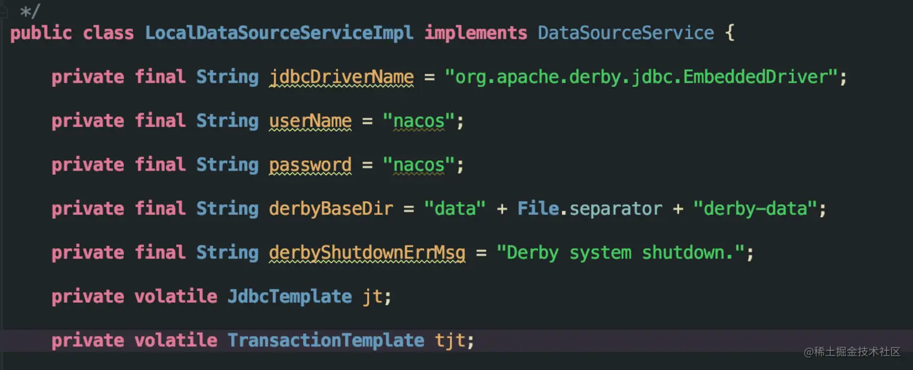Click the "Derby system shutdown." string
The height and width of the screenshot is (370, 913).
pos(620,252)
